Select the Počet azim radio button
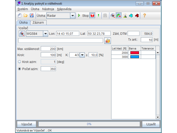 (19, 69)
